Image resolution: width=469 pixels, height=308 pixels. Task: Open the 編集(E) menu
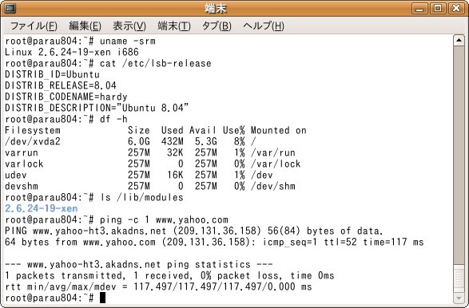click(x=85, y=26)
